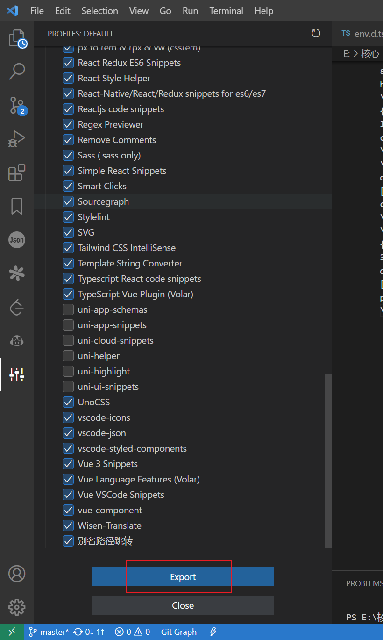
Task: Click the Search icon in activity bar
Action: [x=17, y=71]
